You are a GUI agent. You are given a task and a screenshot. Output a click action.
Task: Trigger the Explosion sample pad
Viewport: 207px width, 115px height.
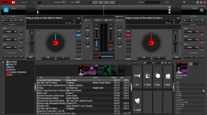pyautogui.click(x=158, y=77)
